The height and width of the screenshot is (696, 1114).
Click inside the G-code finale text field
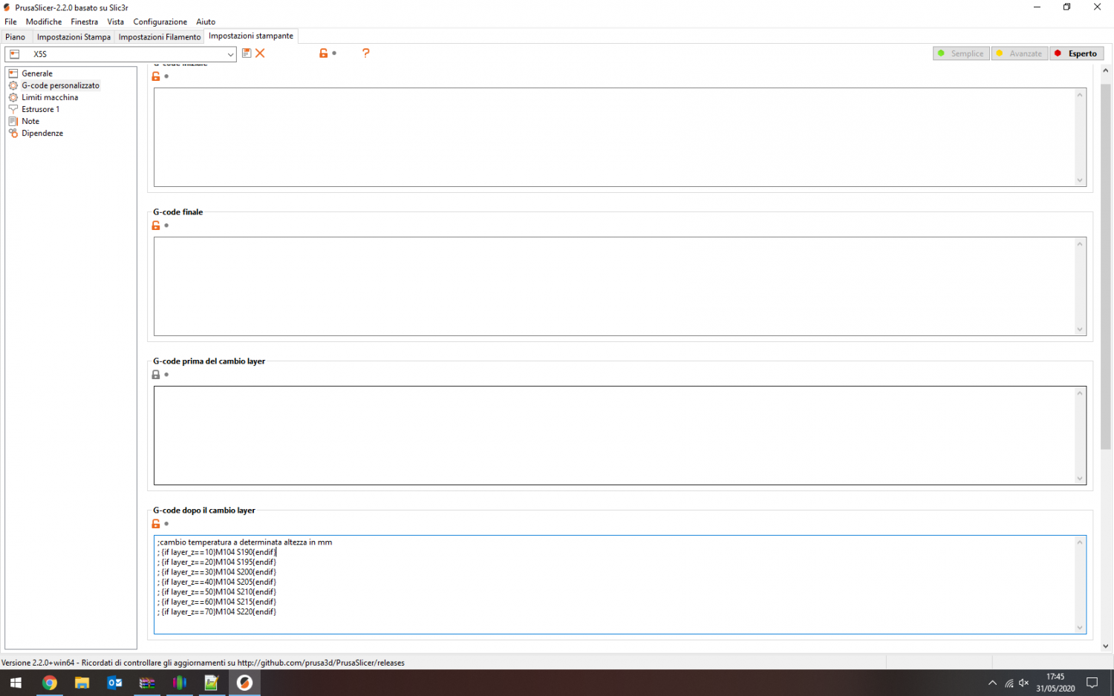tap(614, 286)
